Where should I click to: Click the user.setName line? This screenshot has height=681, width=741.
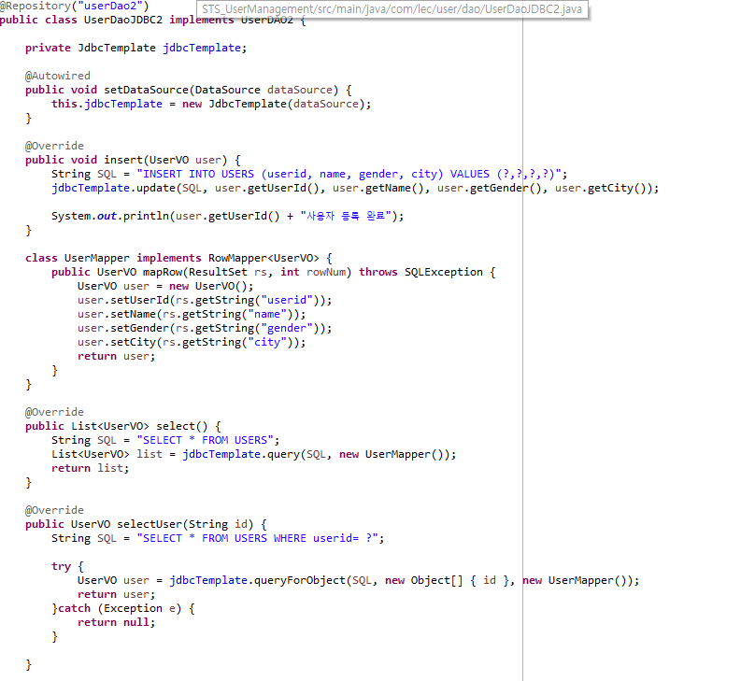(192, 314)
